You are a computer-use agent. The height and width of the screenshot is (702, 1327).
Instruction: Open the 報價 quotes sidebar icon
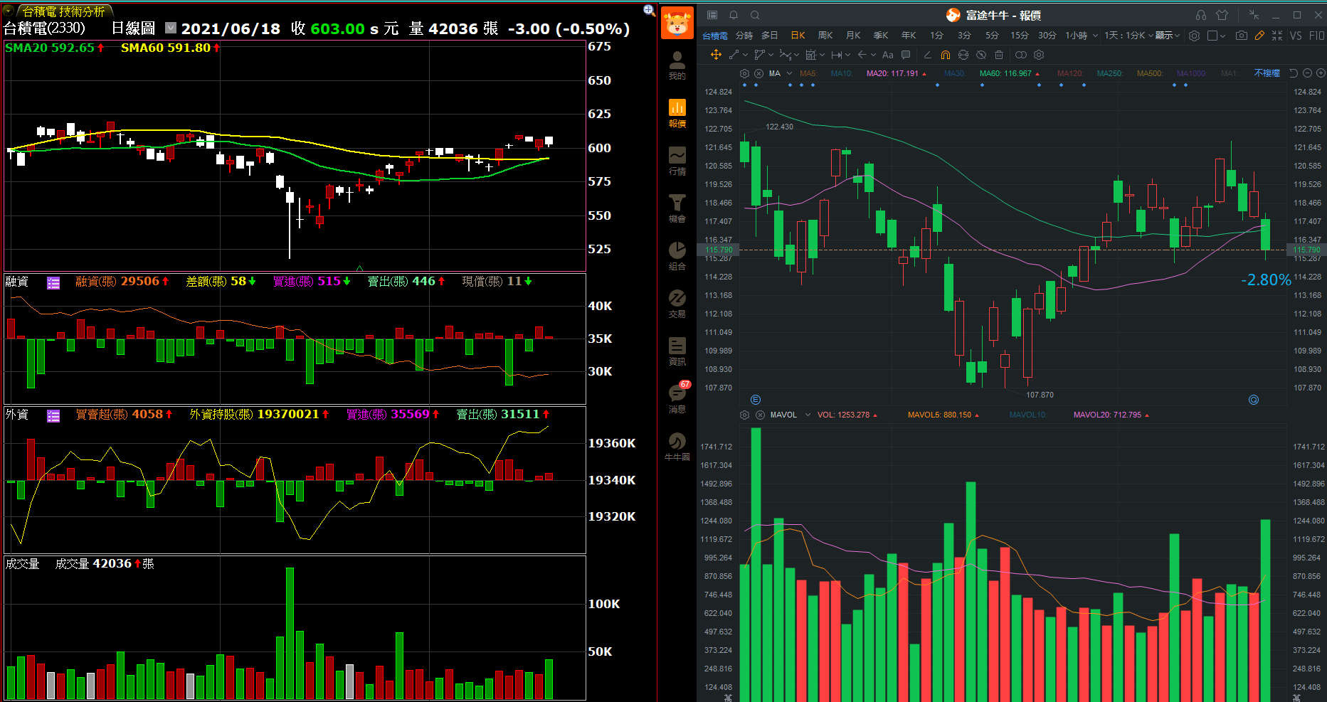click(677, 113)
